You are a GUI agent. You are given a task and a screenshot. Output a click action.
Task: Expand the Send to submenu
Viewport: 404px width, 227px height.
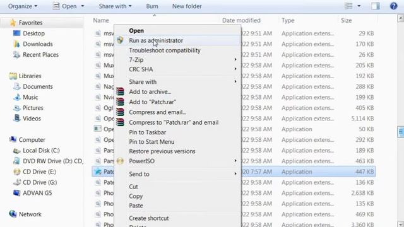coord(177,174)
